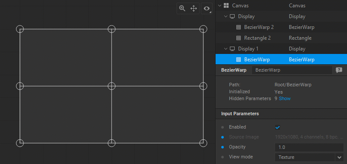Click the Opacity blue dot

pos(223,147)
